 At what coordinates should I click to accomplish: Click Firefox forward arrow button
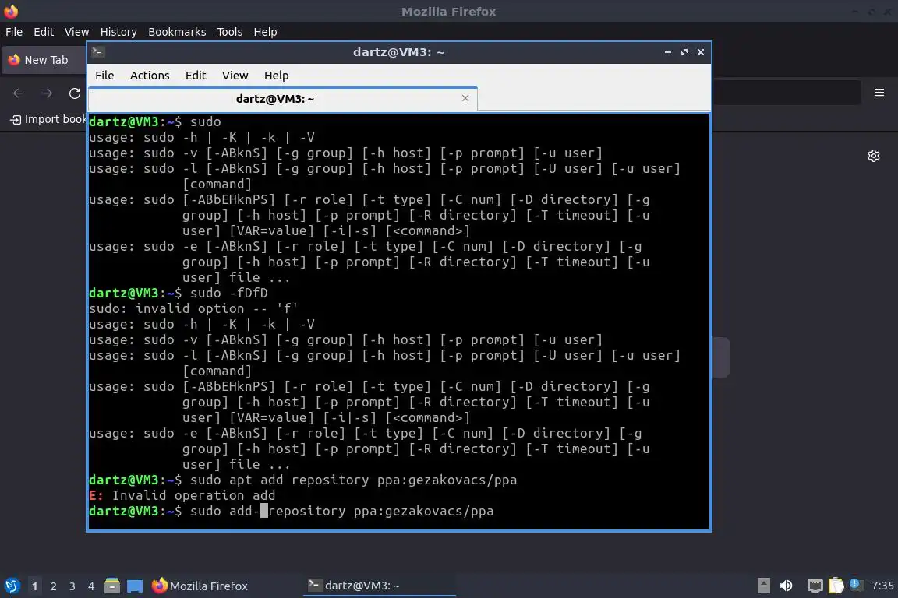click(x=47, y=93)
